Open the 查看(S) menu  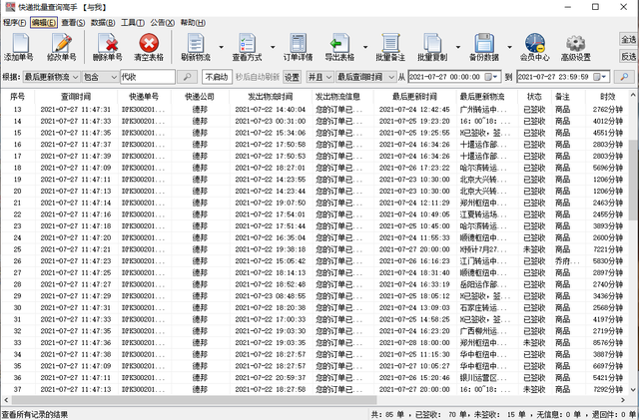click(x=73, y=23)
